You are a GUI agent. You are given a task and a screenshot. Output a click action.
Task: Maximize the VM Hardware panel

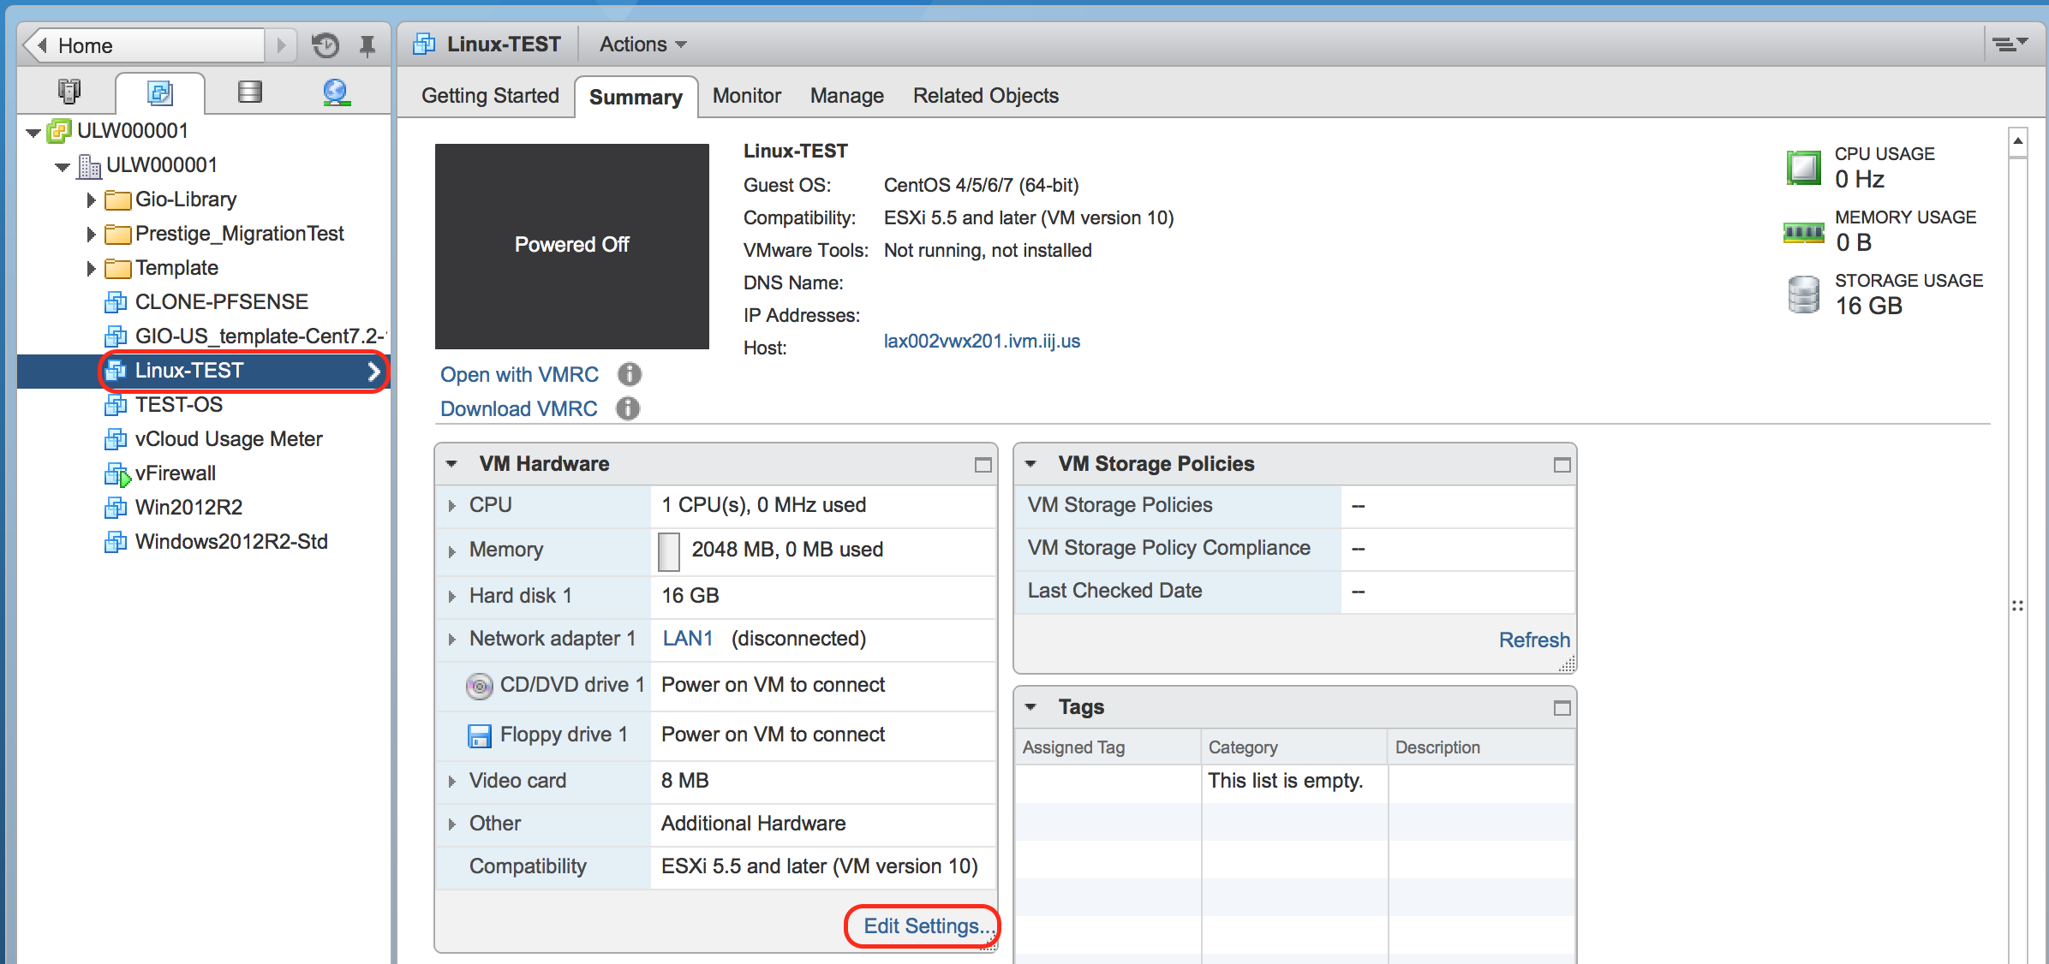tap(983, 465)
